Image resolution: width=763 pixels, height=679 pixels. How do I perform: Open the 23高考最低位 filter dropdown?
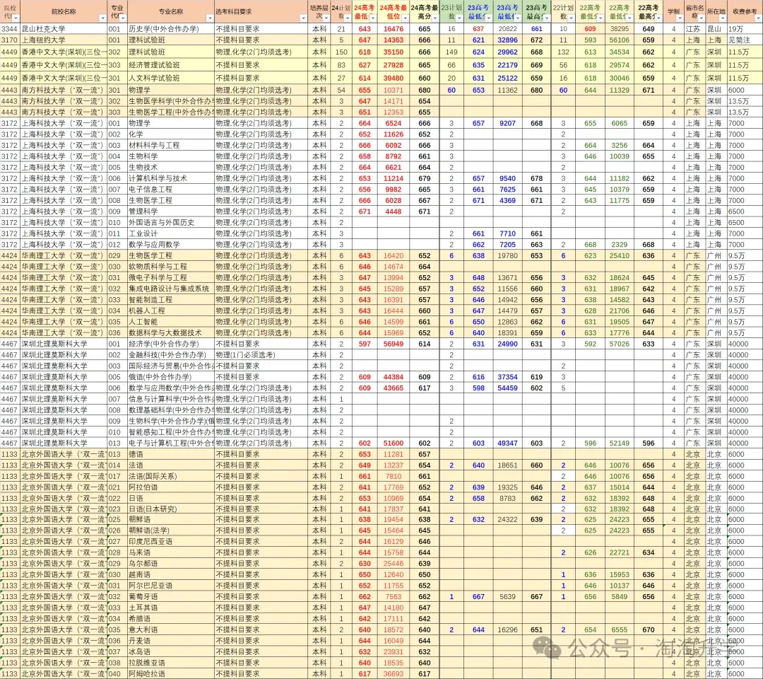tap(517, 18)
